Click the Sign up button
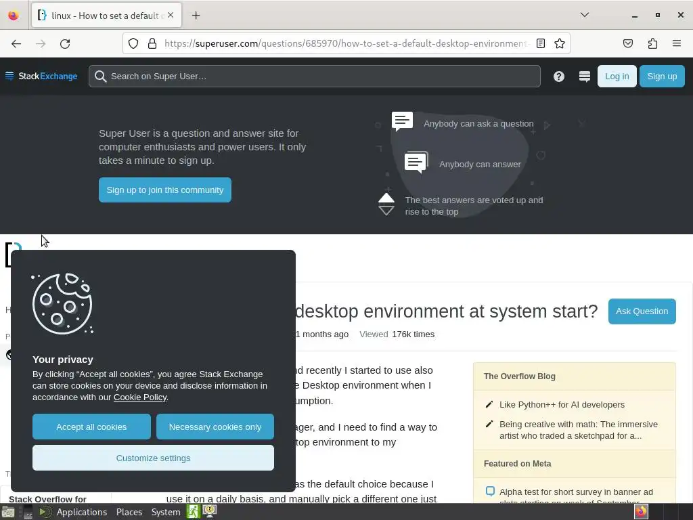Screen dimensions: 693x520 (662, 76)
